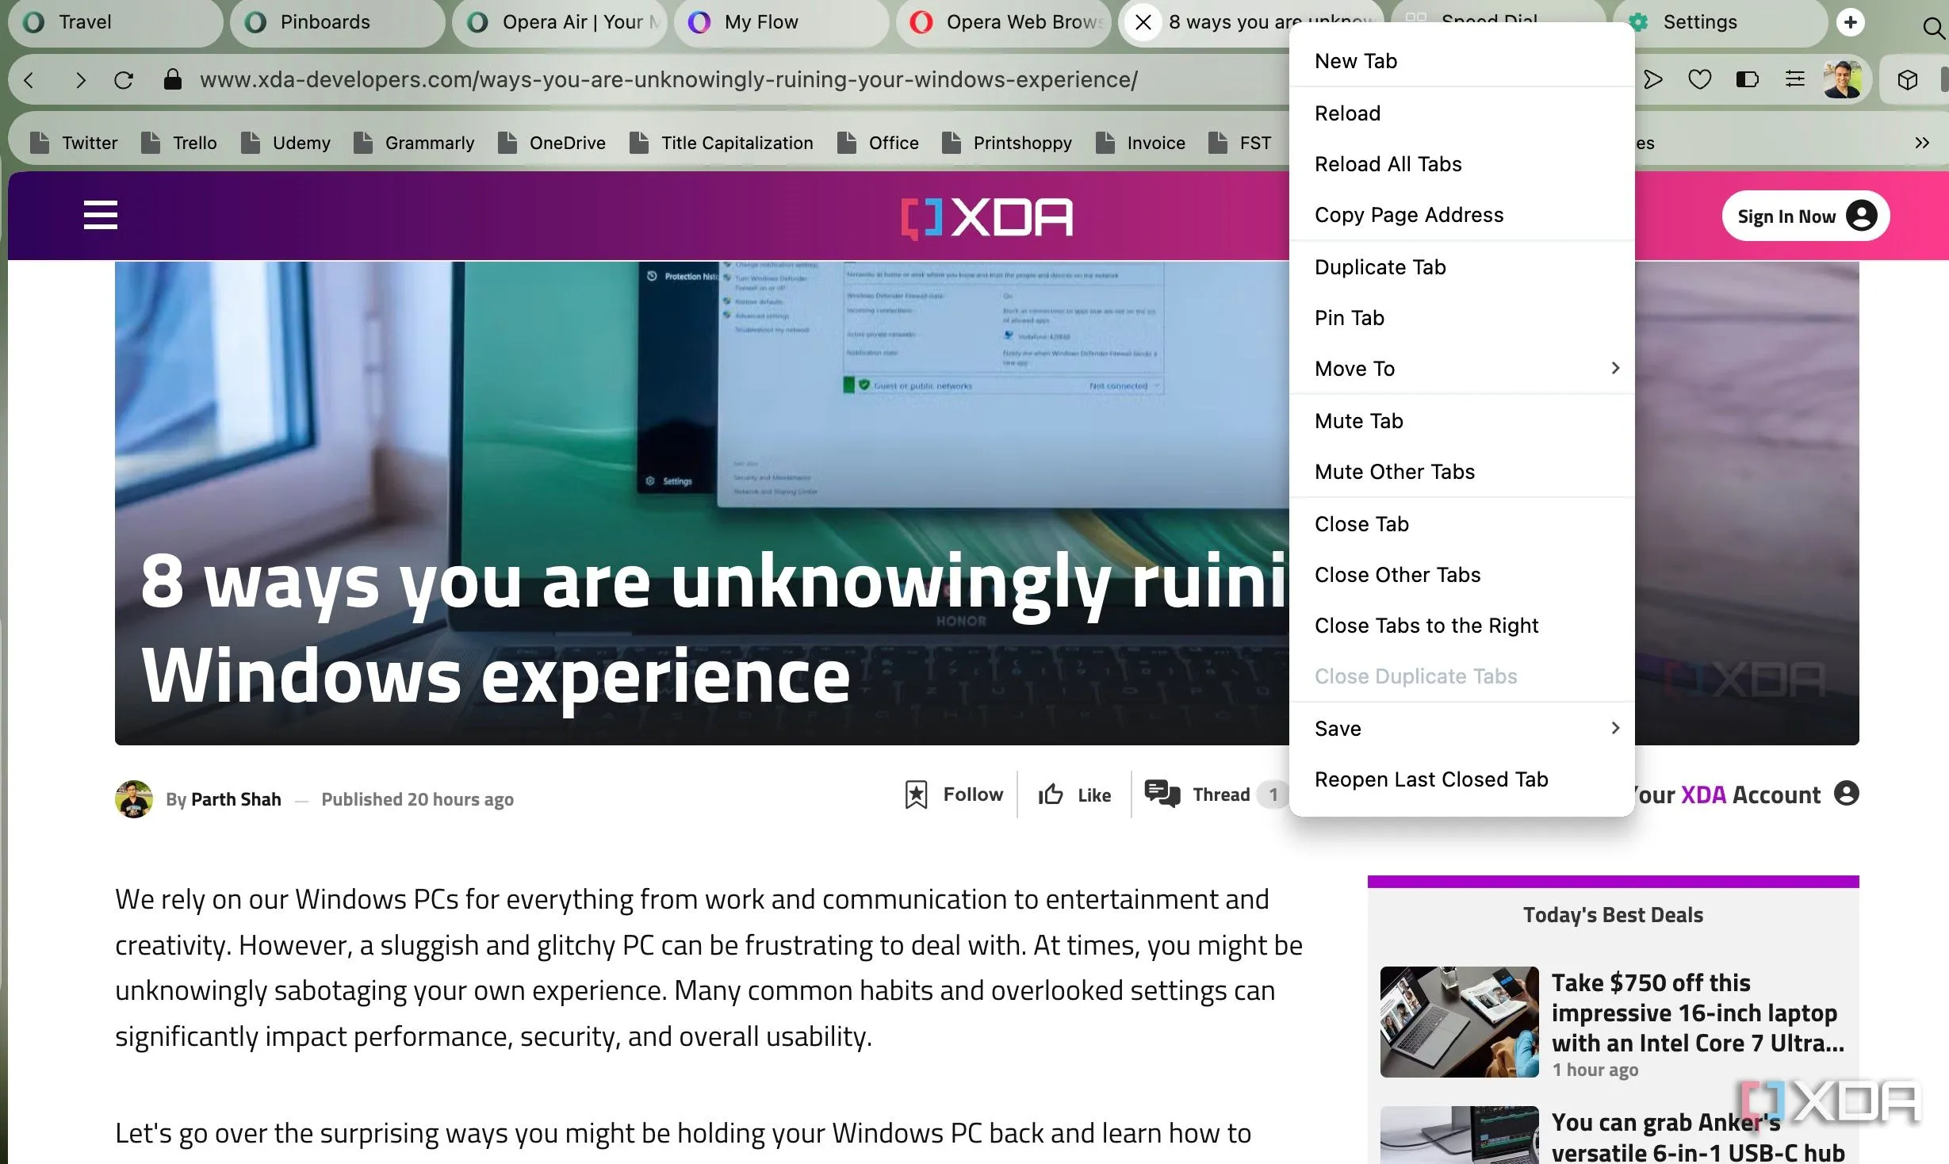Image resolution: width=1949 pixels, height=1164 pixels.
Task: Click the browser reload icon
Action: (124, 80)
